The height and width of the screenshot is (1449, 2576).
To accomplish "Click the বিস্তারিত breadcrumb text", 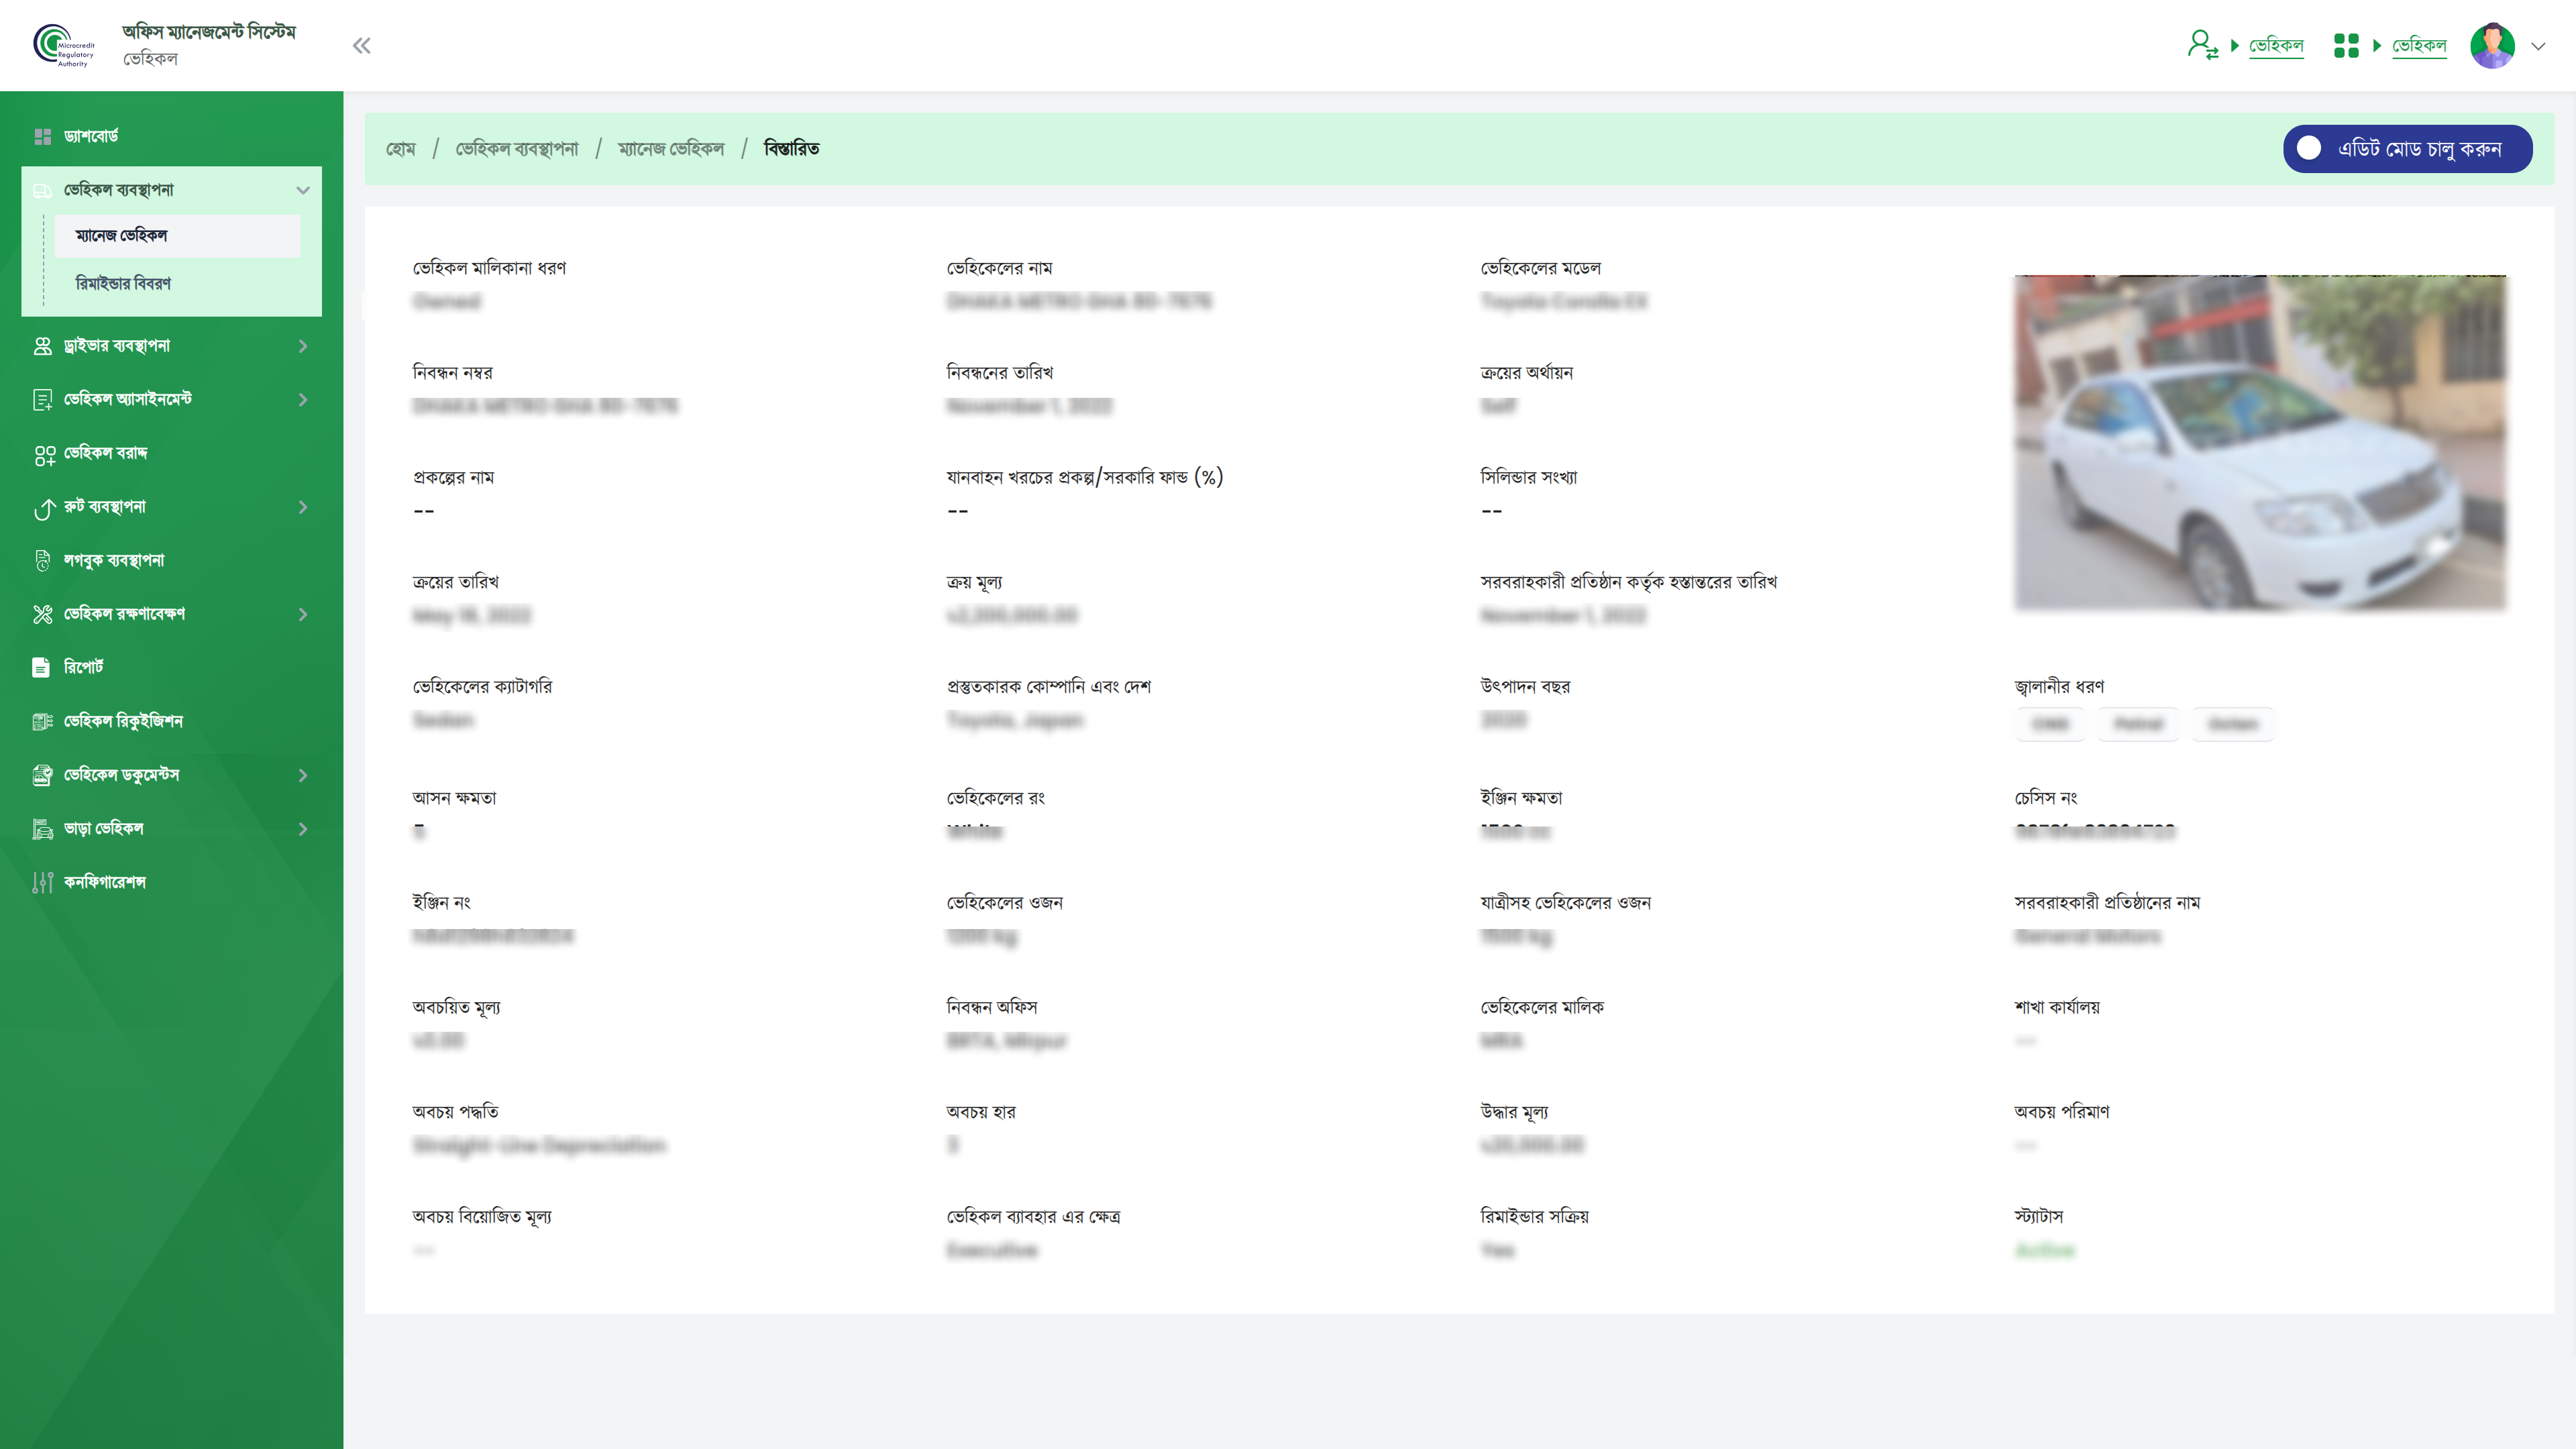I will [x=791, y=148].
